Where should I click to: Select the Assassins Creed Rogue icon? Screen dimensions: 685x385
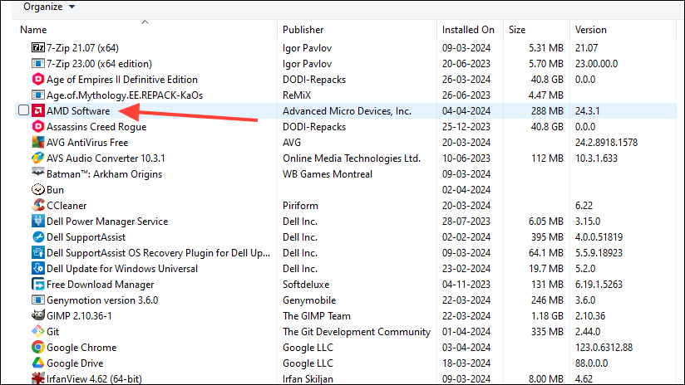coord(38,126)
